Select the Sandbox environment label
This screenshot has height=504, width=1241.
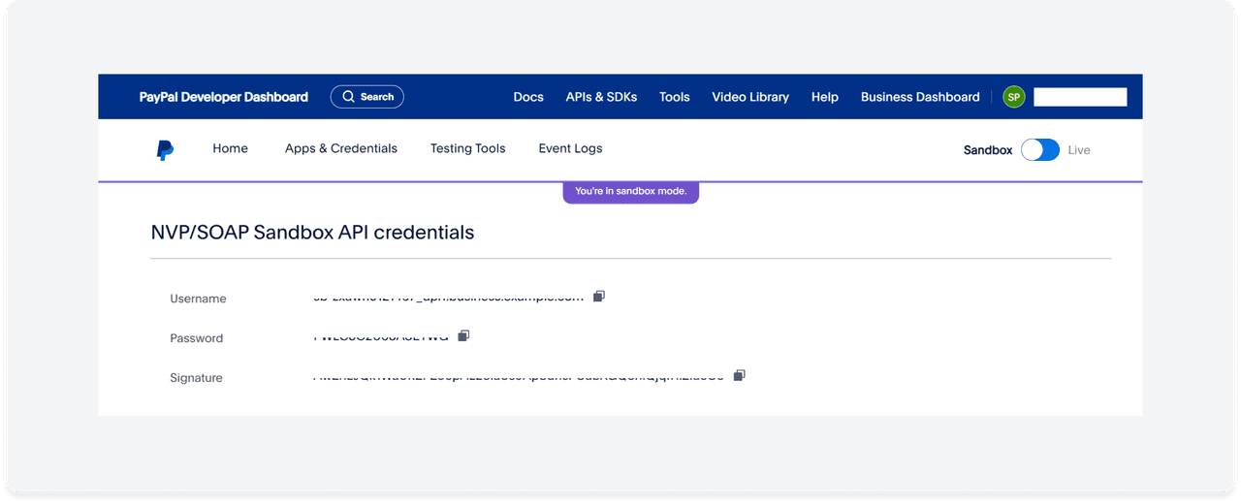pos(987,150)
